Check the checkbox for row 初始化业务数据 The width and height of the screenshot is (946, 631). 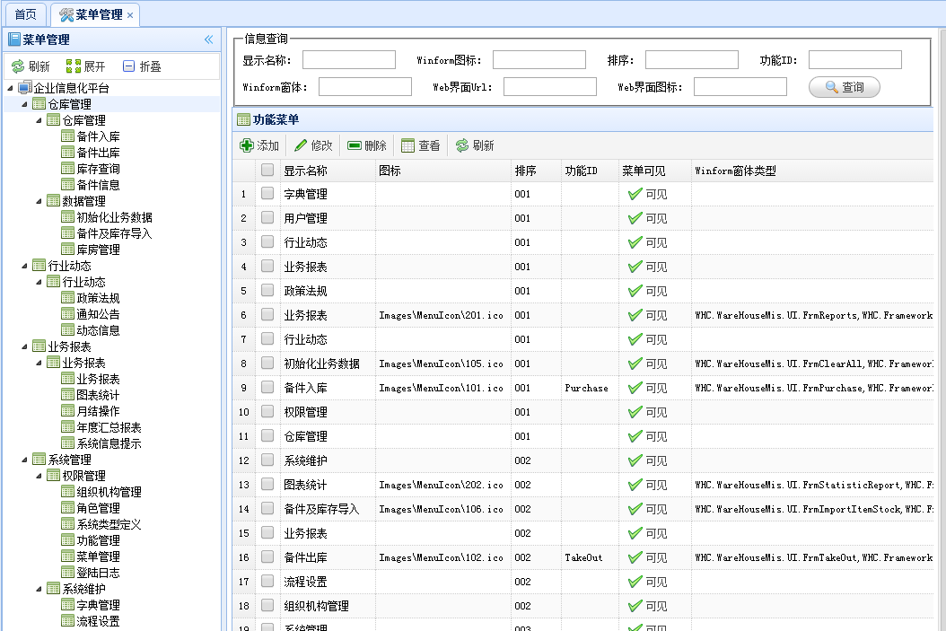(267, 364)
